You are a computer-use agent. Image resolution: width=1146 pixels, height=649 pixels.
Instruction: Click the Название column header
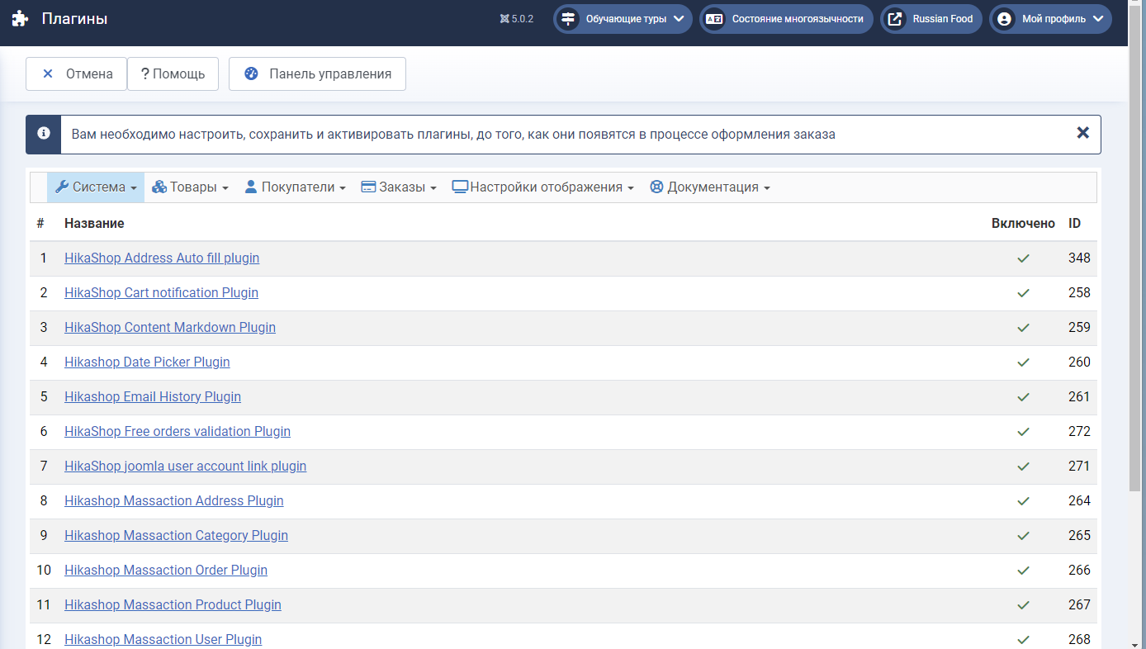(x=94, y=223)
